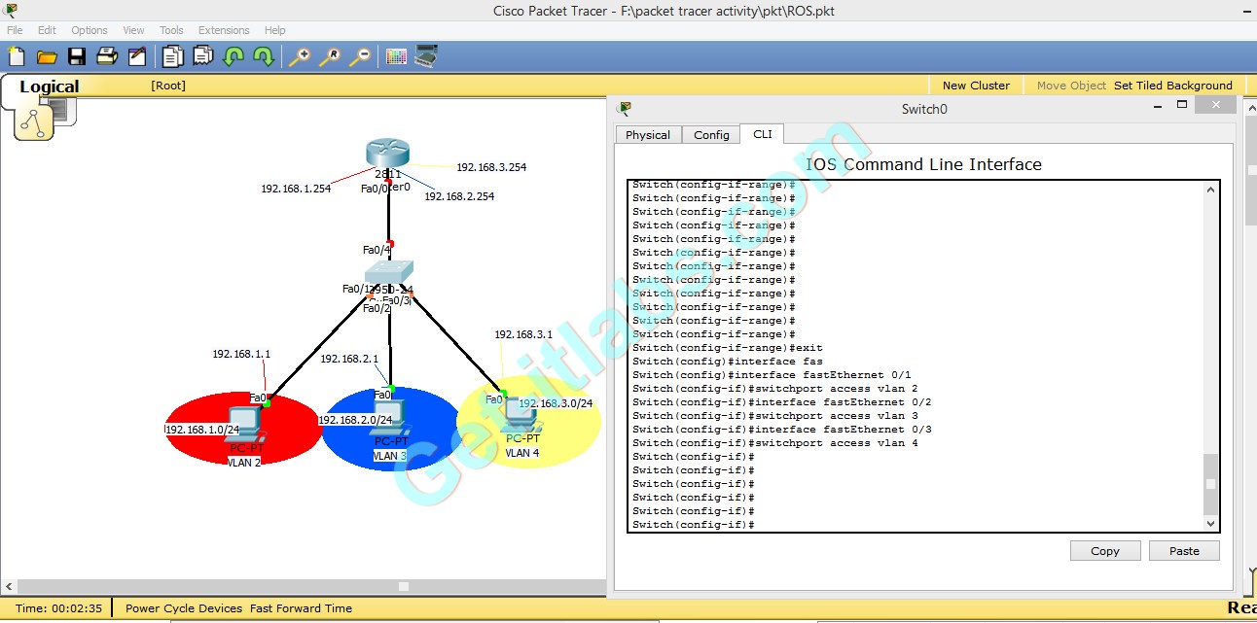Screen dimensions: 1257x623
Task: Click the workspace horizontal scrollbar thumb
Action: [x=404, y=586]
